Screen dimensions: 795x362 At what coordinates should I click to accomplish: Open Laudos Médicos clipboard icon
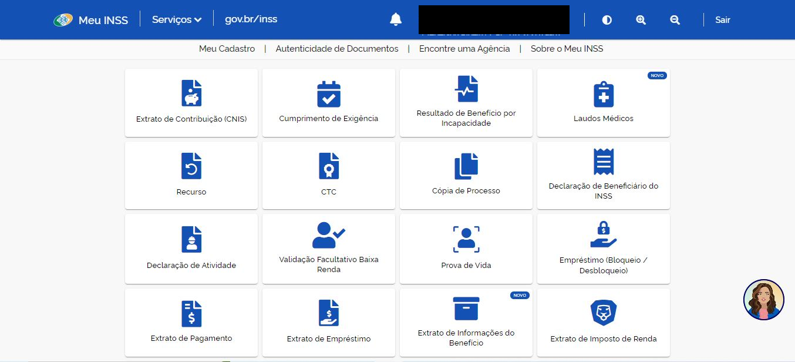[x=604, y=93]
